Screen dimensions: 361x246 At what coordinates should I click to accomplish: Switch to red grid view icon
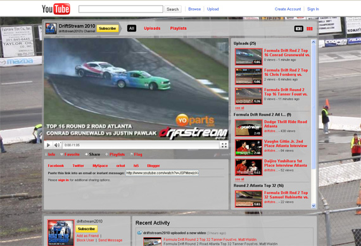310,28
